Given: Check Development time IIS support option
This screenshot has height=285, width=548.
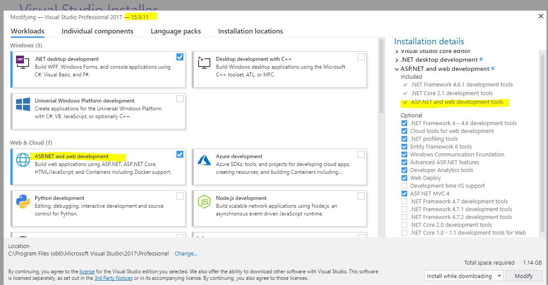Looking at the screenshot, I should click(405, 186).
